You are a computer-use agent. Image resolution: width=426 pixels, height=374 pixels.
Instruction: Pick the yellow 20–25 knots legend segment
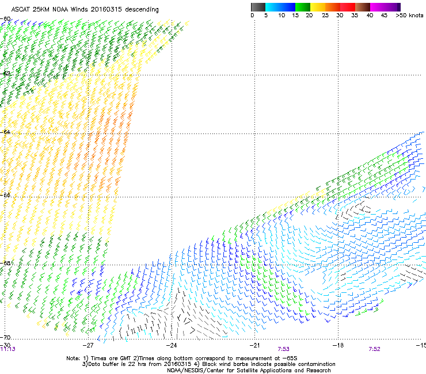click(x=318, y=7)
